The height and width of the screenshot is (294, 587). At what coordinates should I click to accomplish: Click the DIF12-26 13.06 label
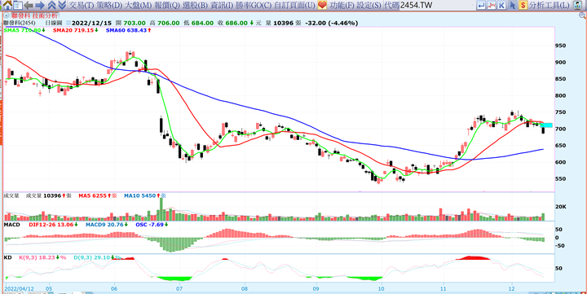point(53,225)
